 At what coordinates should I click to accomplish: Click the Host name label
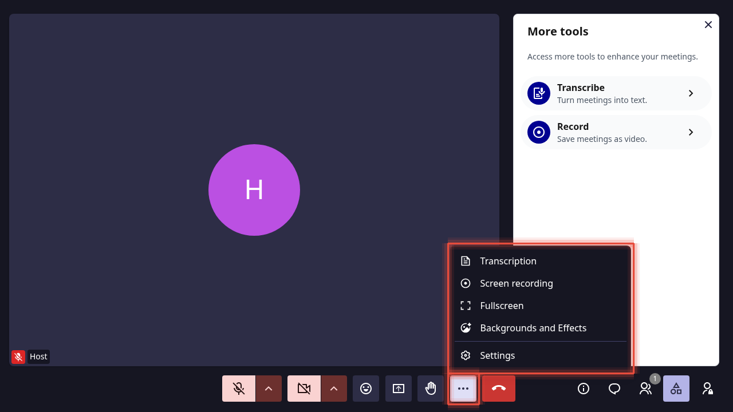[x=38, y=356]
